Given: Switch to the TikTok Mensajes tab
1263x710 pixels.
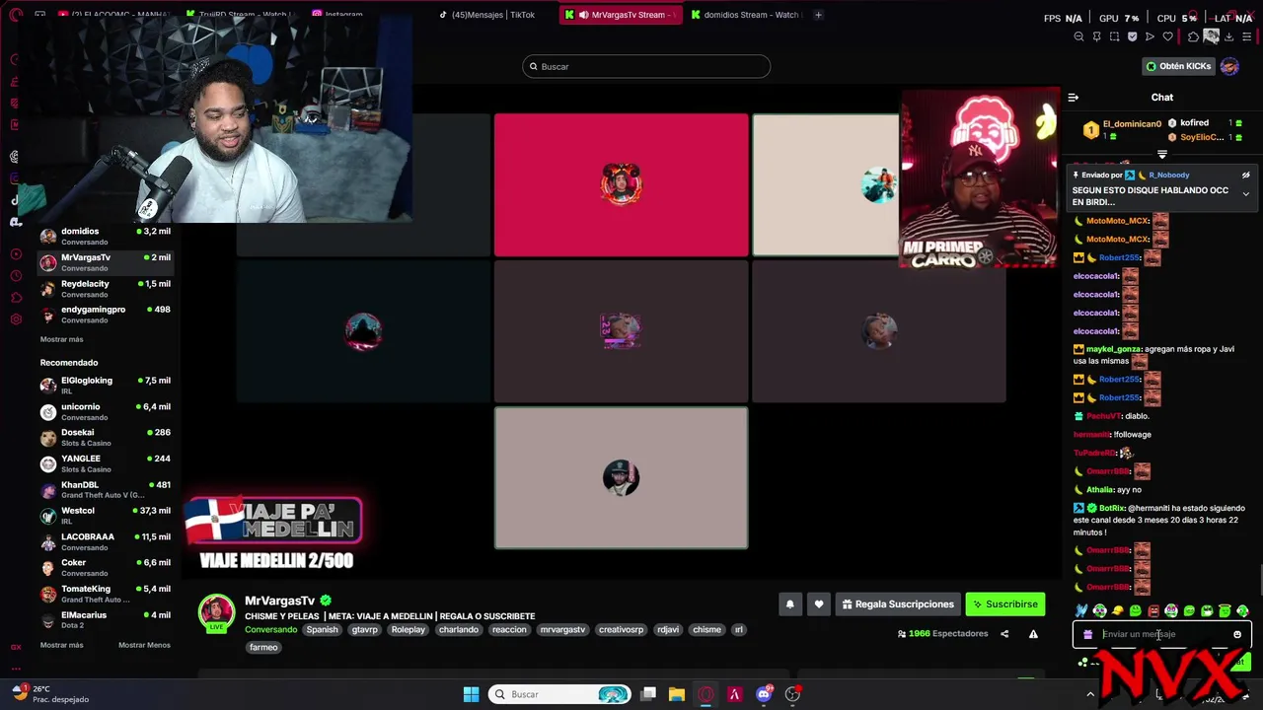Looking at the screenshot, I should pyautogui.click(x=486, y=15).
